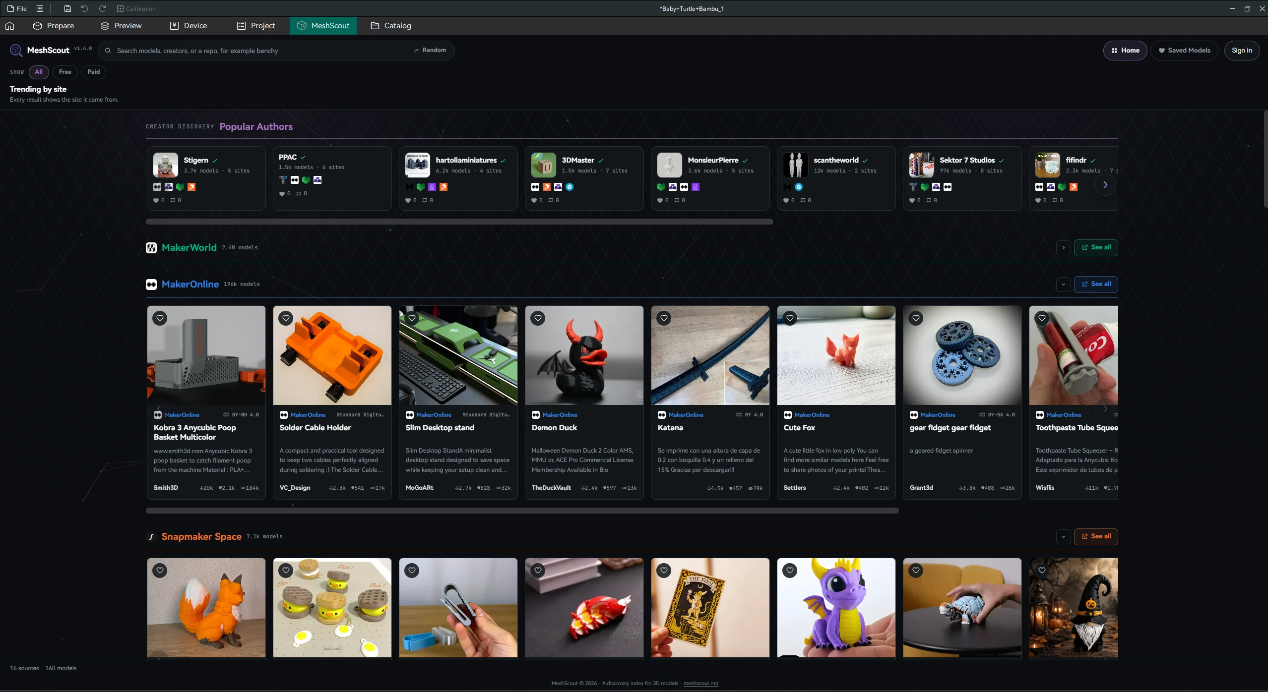
Task: Show next Popular Authors with arrow
Action: coord(1105,185)
